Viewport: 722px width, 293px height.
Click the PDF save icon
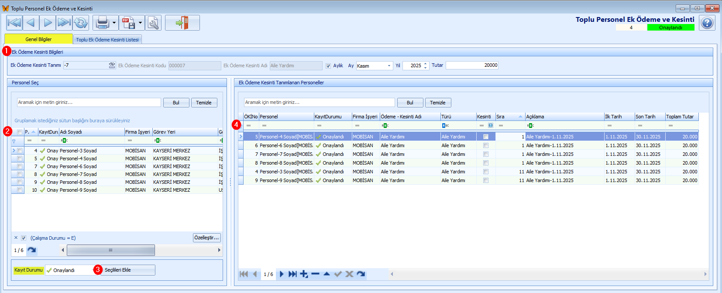(128, 23)
